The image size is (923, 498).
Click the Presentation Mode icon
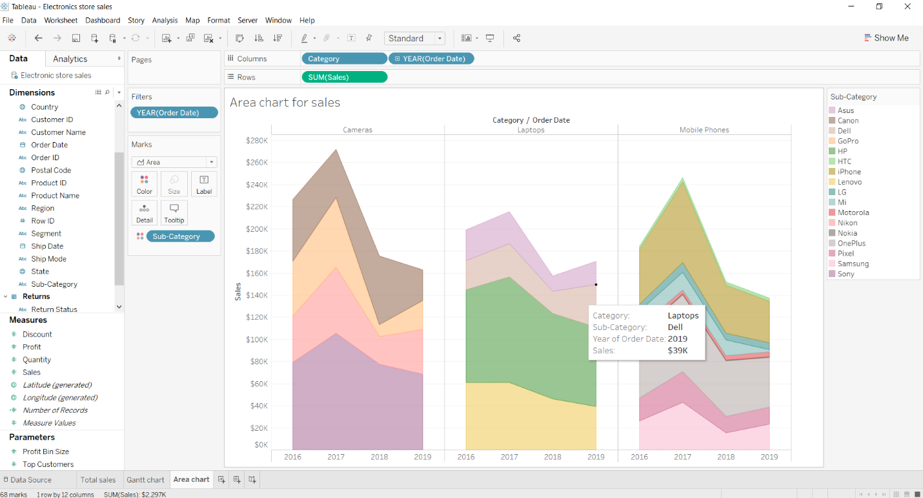click(x=490, y=38)
